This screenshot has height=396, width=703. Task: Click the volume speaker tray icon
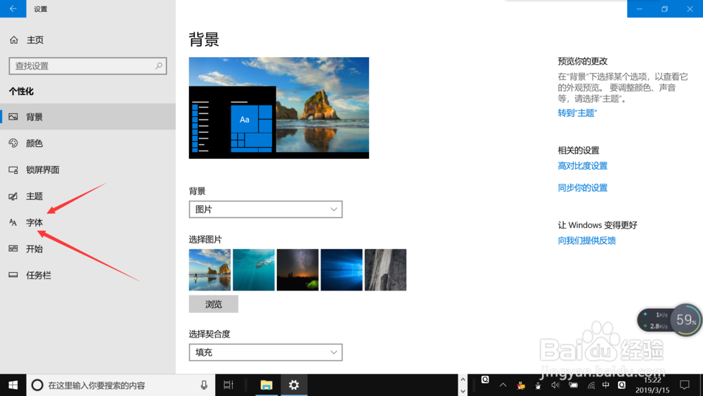tap(555, 385)
